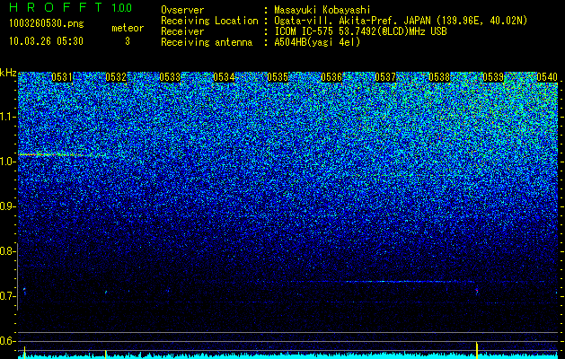Click the red meteor echo dot under 0539

point(477,290)
